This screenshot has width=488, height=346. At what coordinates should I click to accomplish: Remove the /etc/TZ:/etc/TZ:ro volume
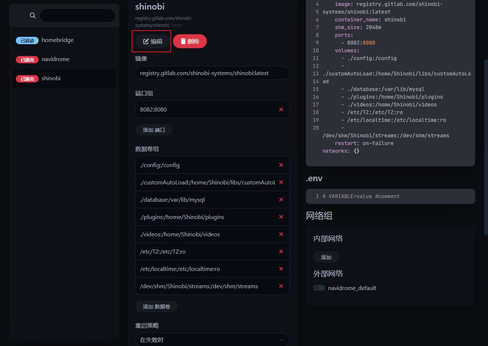click(281, 251)
